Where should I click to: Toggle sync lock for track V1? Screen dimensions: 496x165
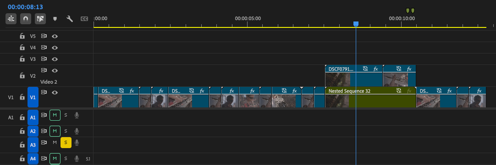[44, 92]
